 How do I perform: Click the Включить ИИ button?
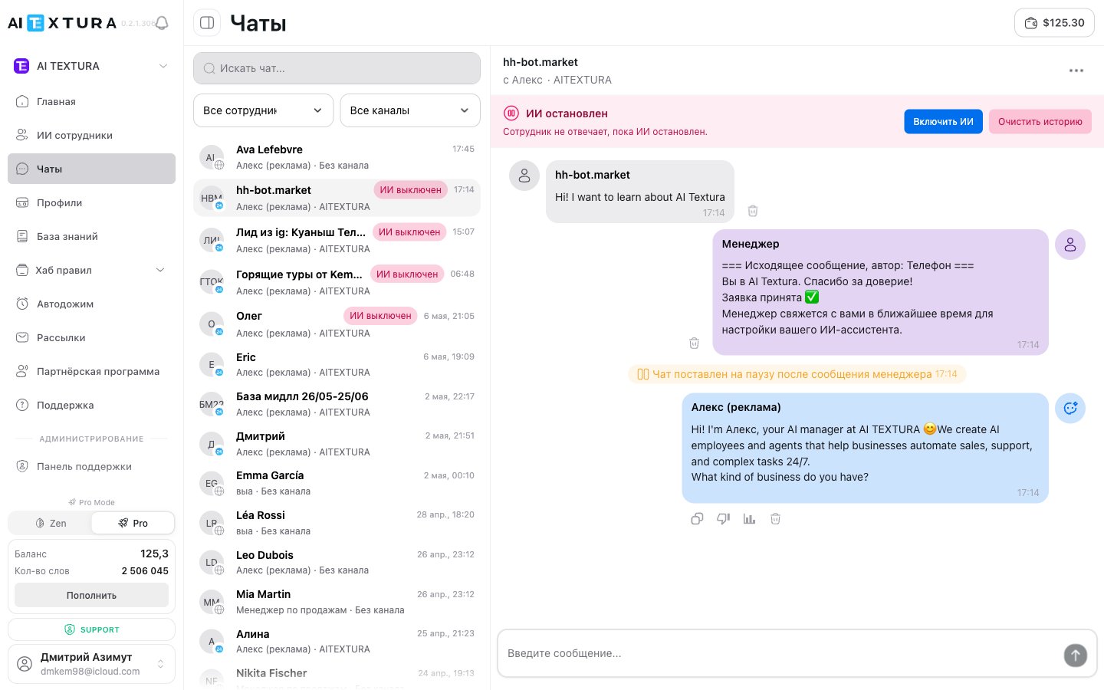943,121
